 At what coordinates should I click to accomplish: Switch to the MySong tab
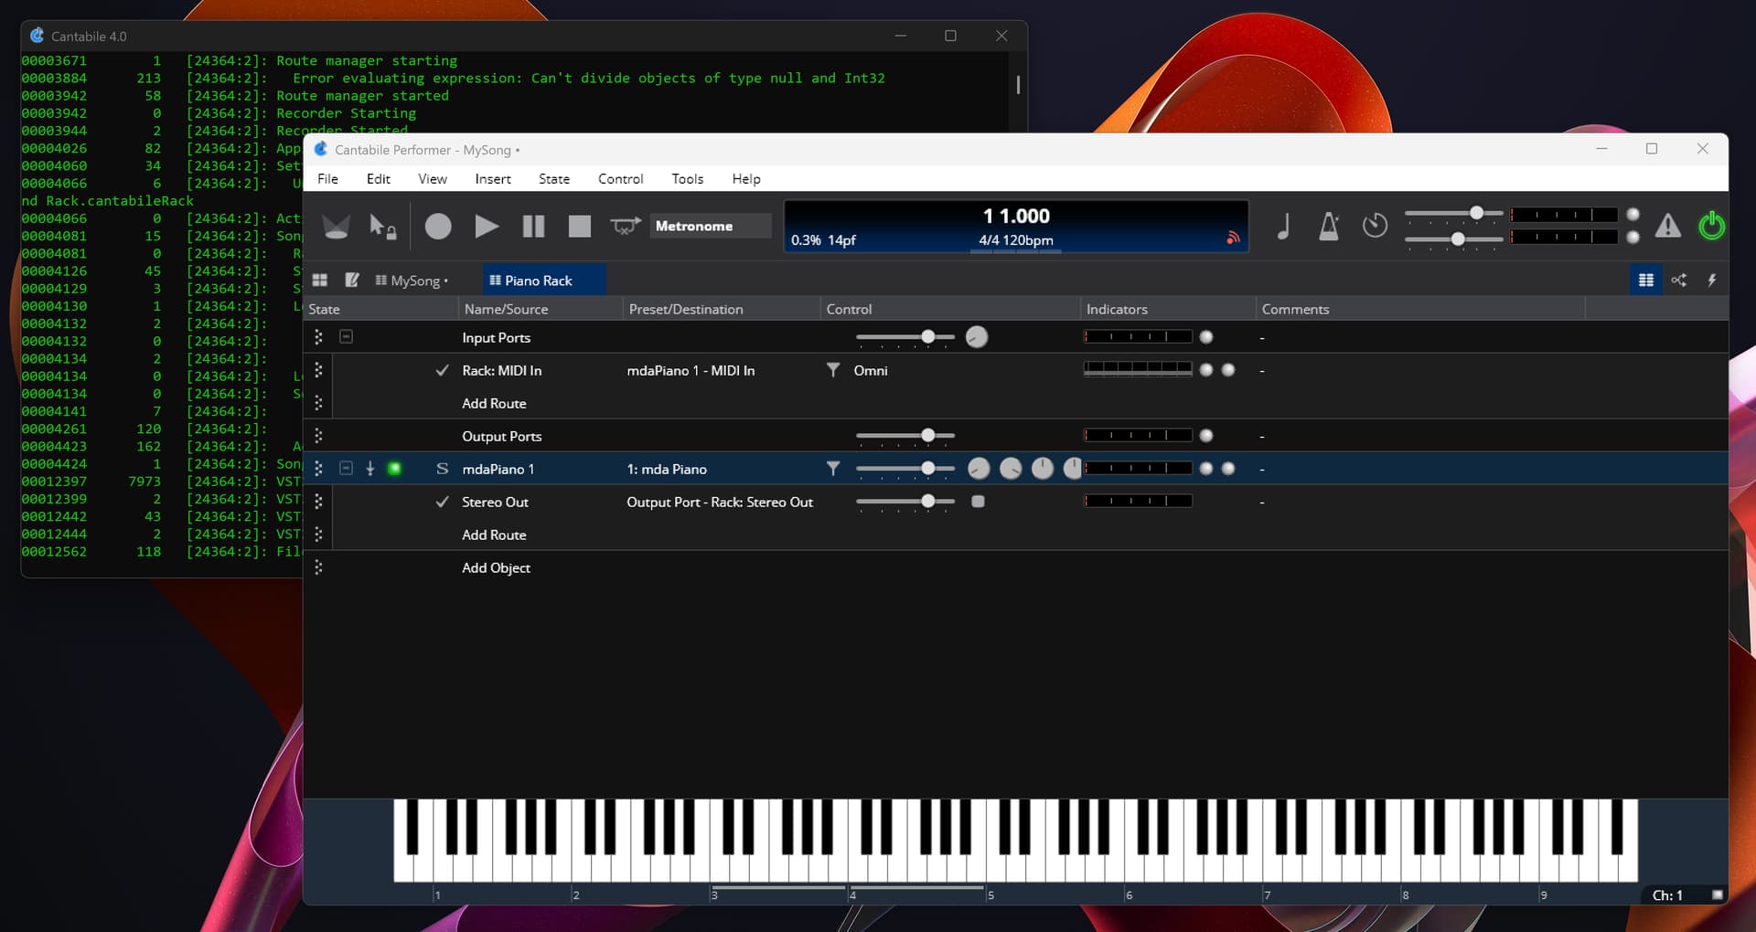414,281
